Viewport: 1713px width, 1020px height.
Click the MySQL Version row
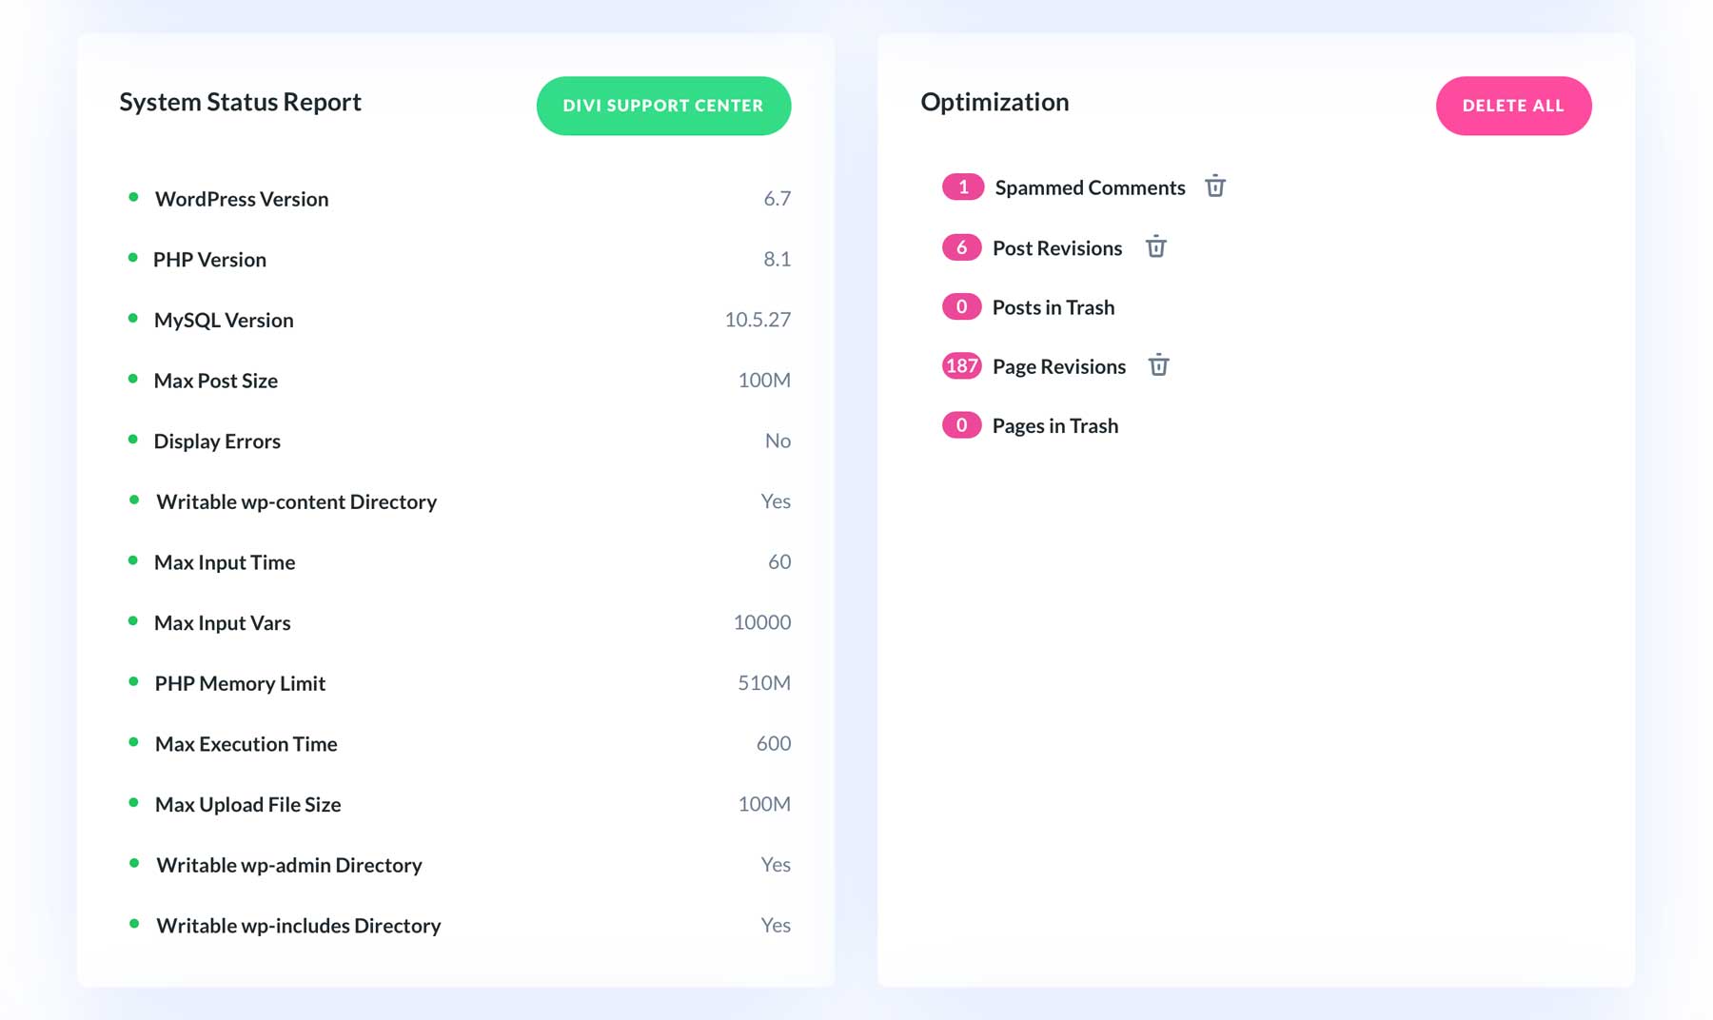pos(224,320)
